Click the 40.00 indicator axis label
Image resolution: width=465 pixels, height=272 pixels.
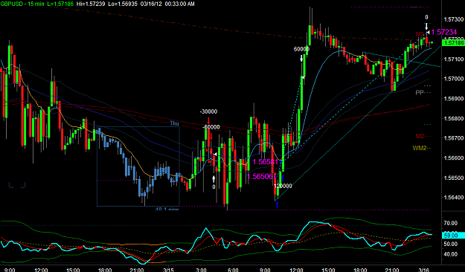450,254
